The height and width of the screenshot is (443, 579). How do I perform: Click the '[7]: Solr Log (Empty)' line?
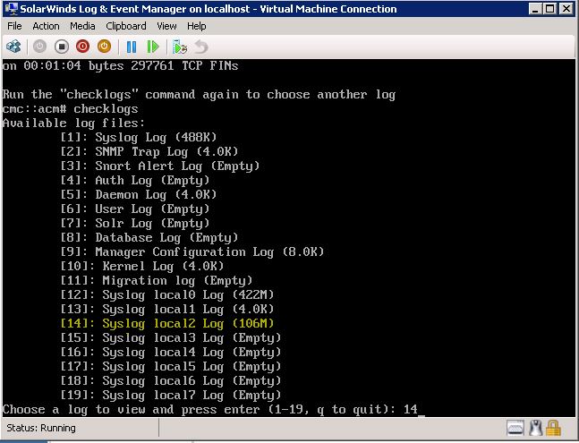tap(135, 224)
